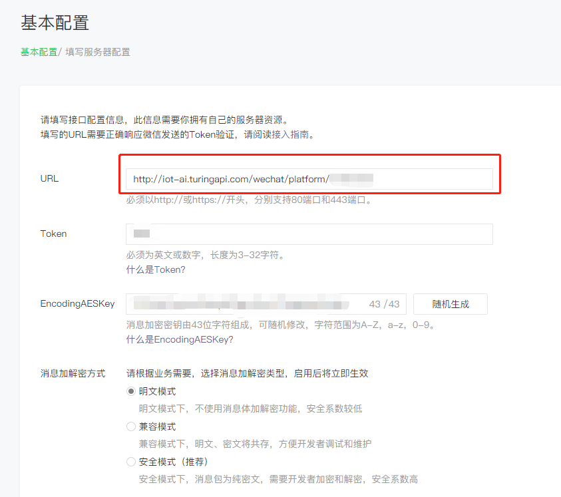Viewport: 561px width, 497px height.
Task: Click the 43/43 character counter
Action: tap(383, 304)
